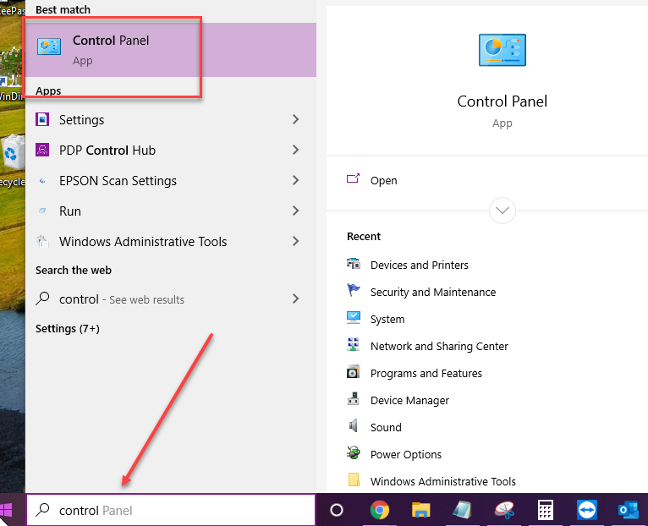The height and width of the screenshot is (526, 648).
Task: Click the 'Device Manager' recent entry text
Action: pyautogui.click(x=409, y=400)
